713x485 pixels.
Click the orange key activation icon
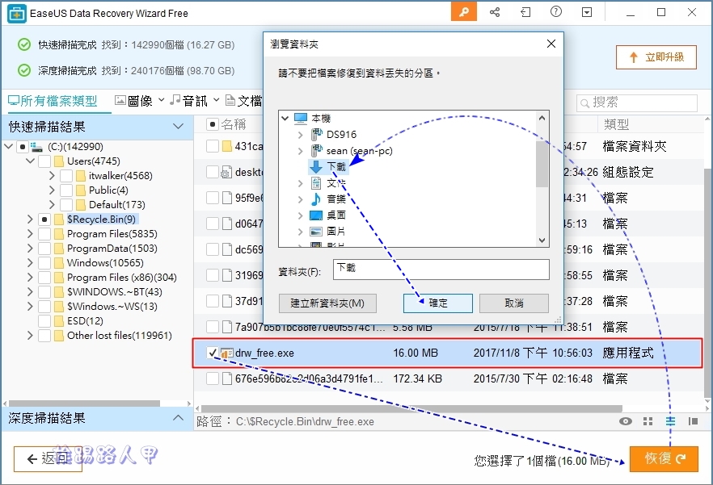point(464,12)
